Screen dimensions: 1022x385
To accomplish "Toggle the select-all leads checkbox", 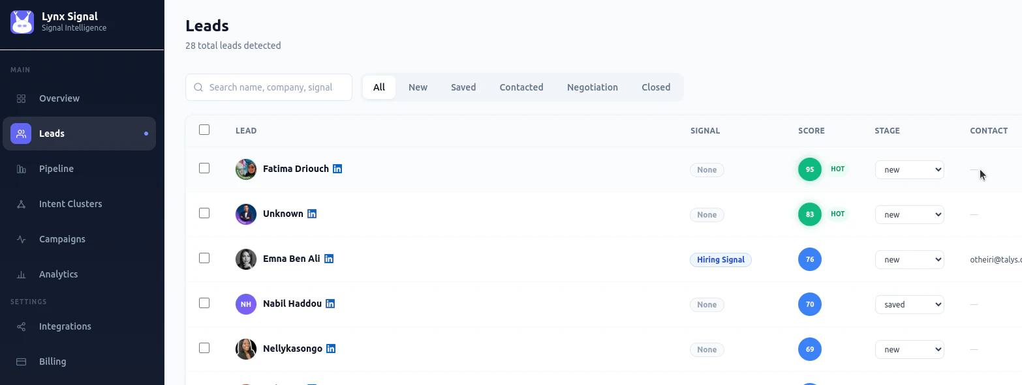I will [204, 130].
